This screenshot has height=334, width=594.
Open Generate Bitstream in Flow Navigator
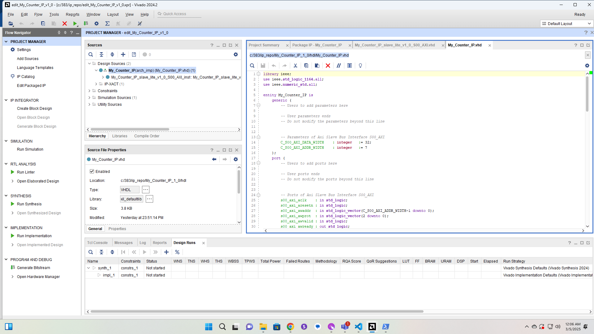point(33,268)
